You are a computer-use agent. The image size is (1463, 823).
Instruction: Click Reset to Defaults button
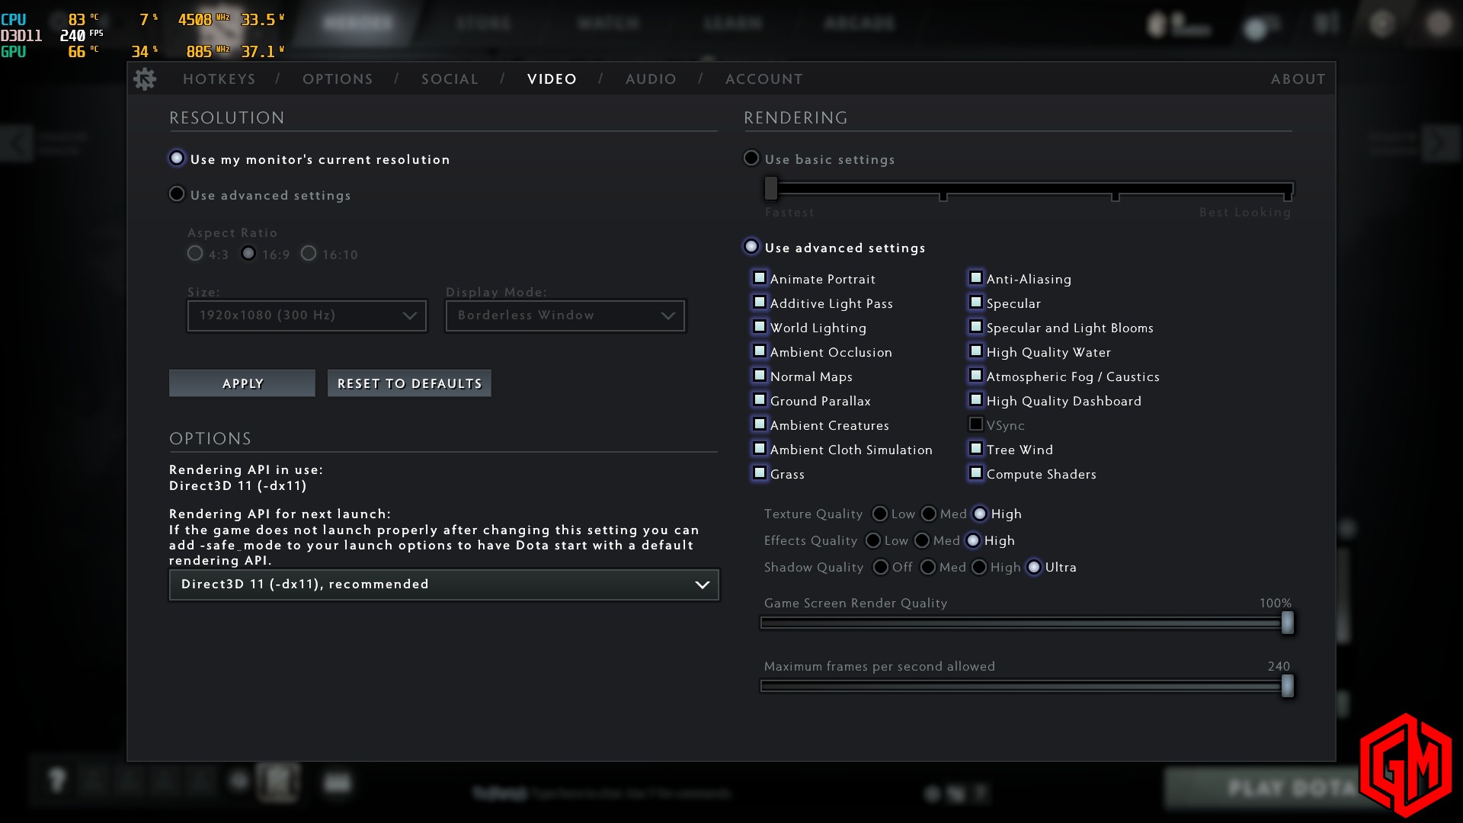pos(409,383)
